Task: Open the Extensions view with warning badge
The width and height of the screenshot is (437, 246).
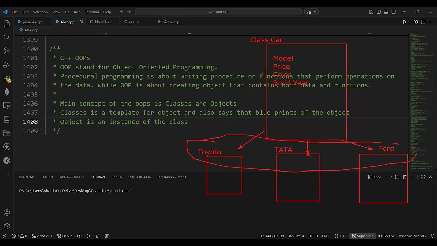Action: (6, 79)
